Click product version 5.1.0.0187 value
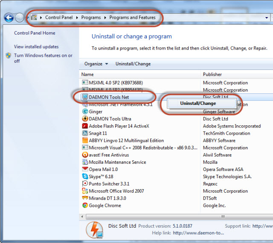Screen dimensions: 273x243 pyautogui.click(x=182, y=226)
